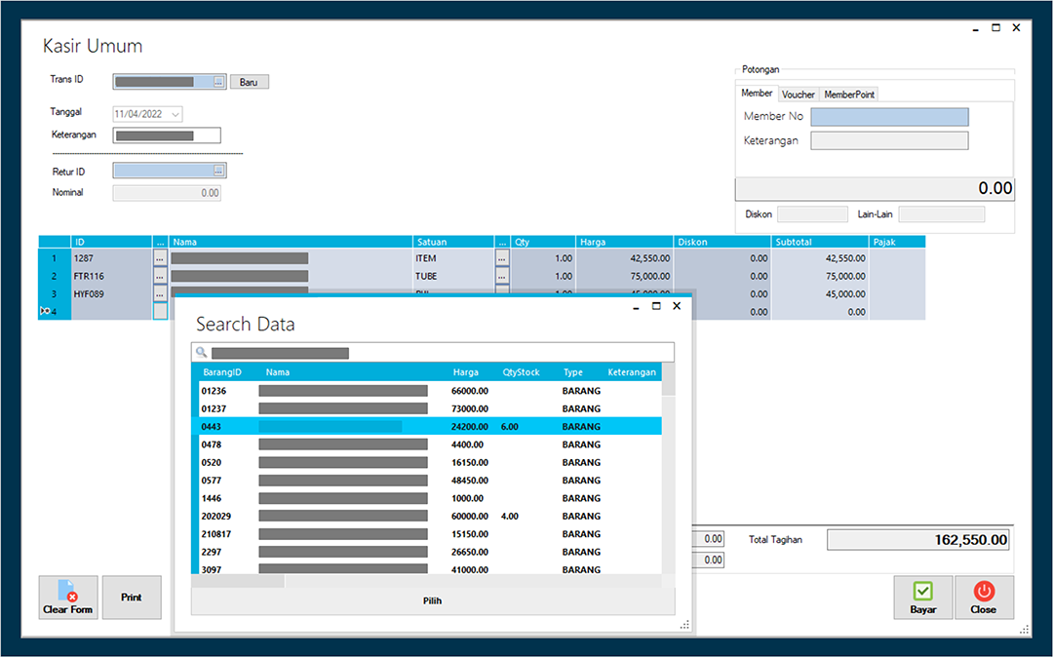1053x657 pixels.
Task: Switch to the Voucher tab
Action: click(798, 95)
